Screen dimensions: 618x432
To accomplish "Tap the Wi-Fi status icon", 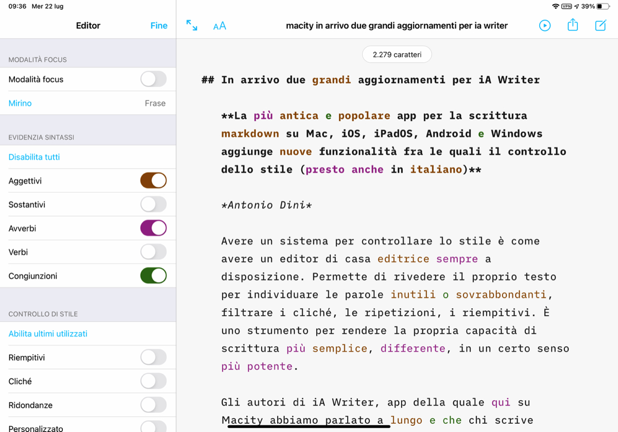I will [555, 6].
